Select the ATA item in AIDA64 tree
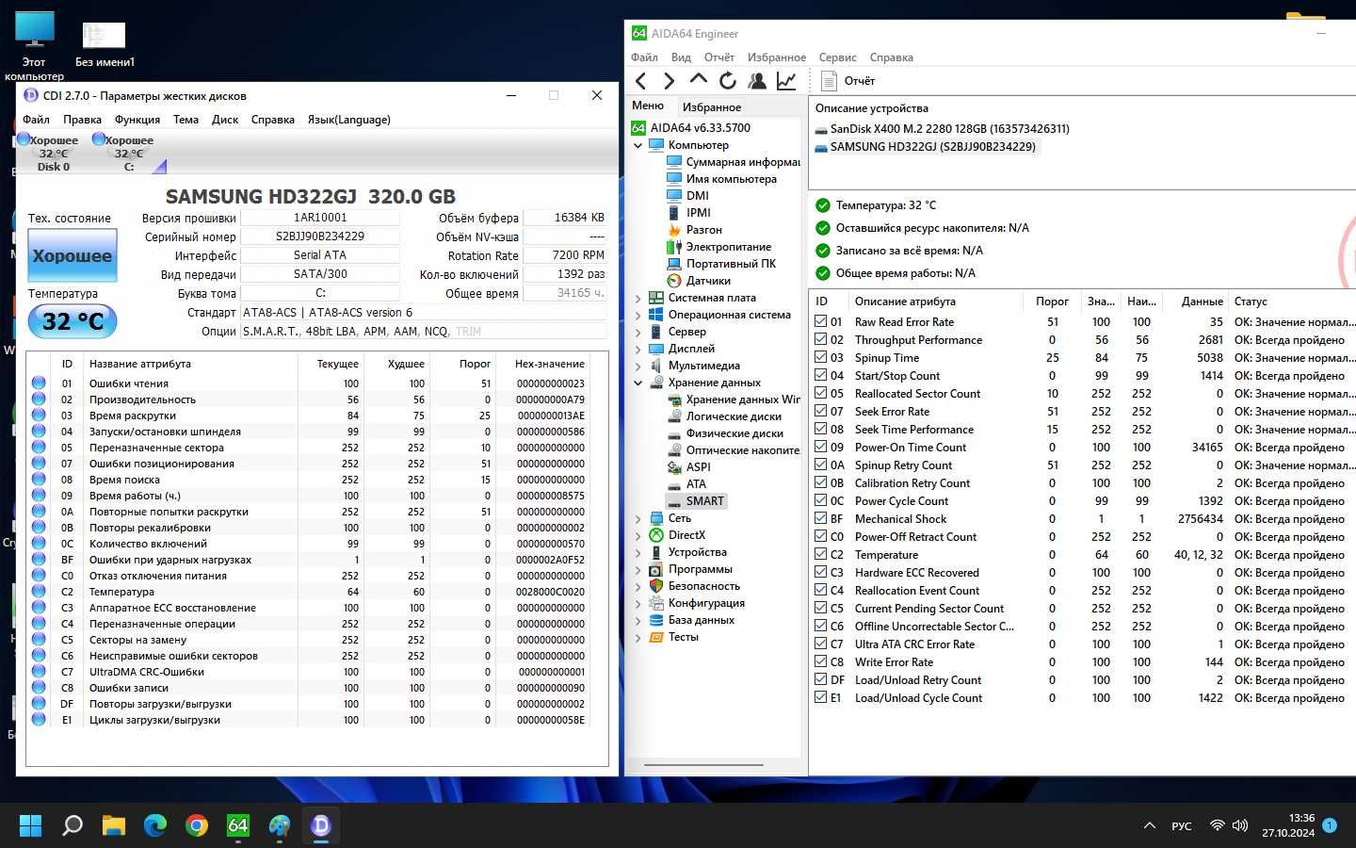Viewport: 1356px width, 848px height. (x=686, y=484)
